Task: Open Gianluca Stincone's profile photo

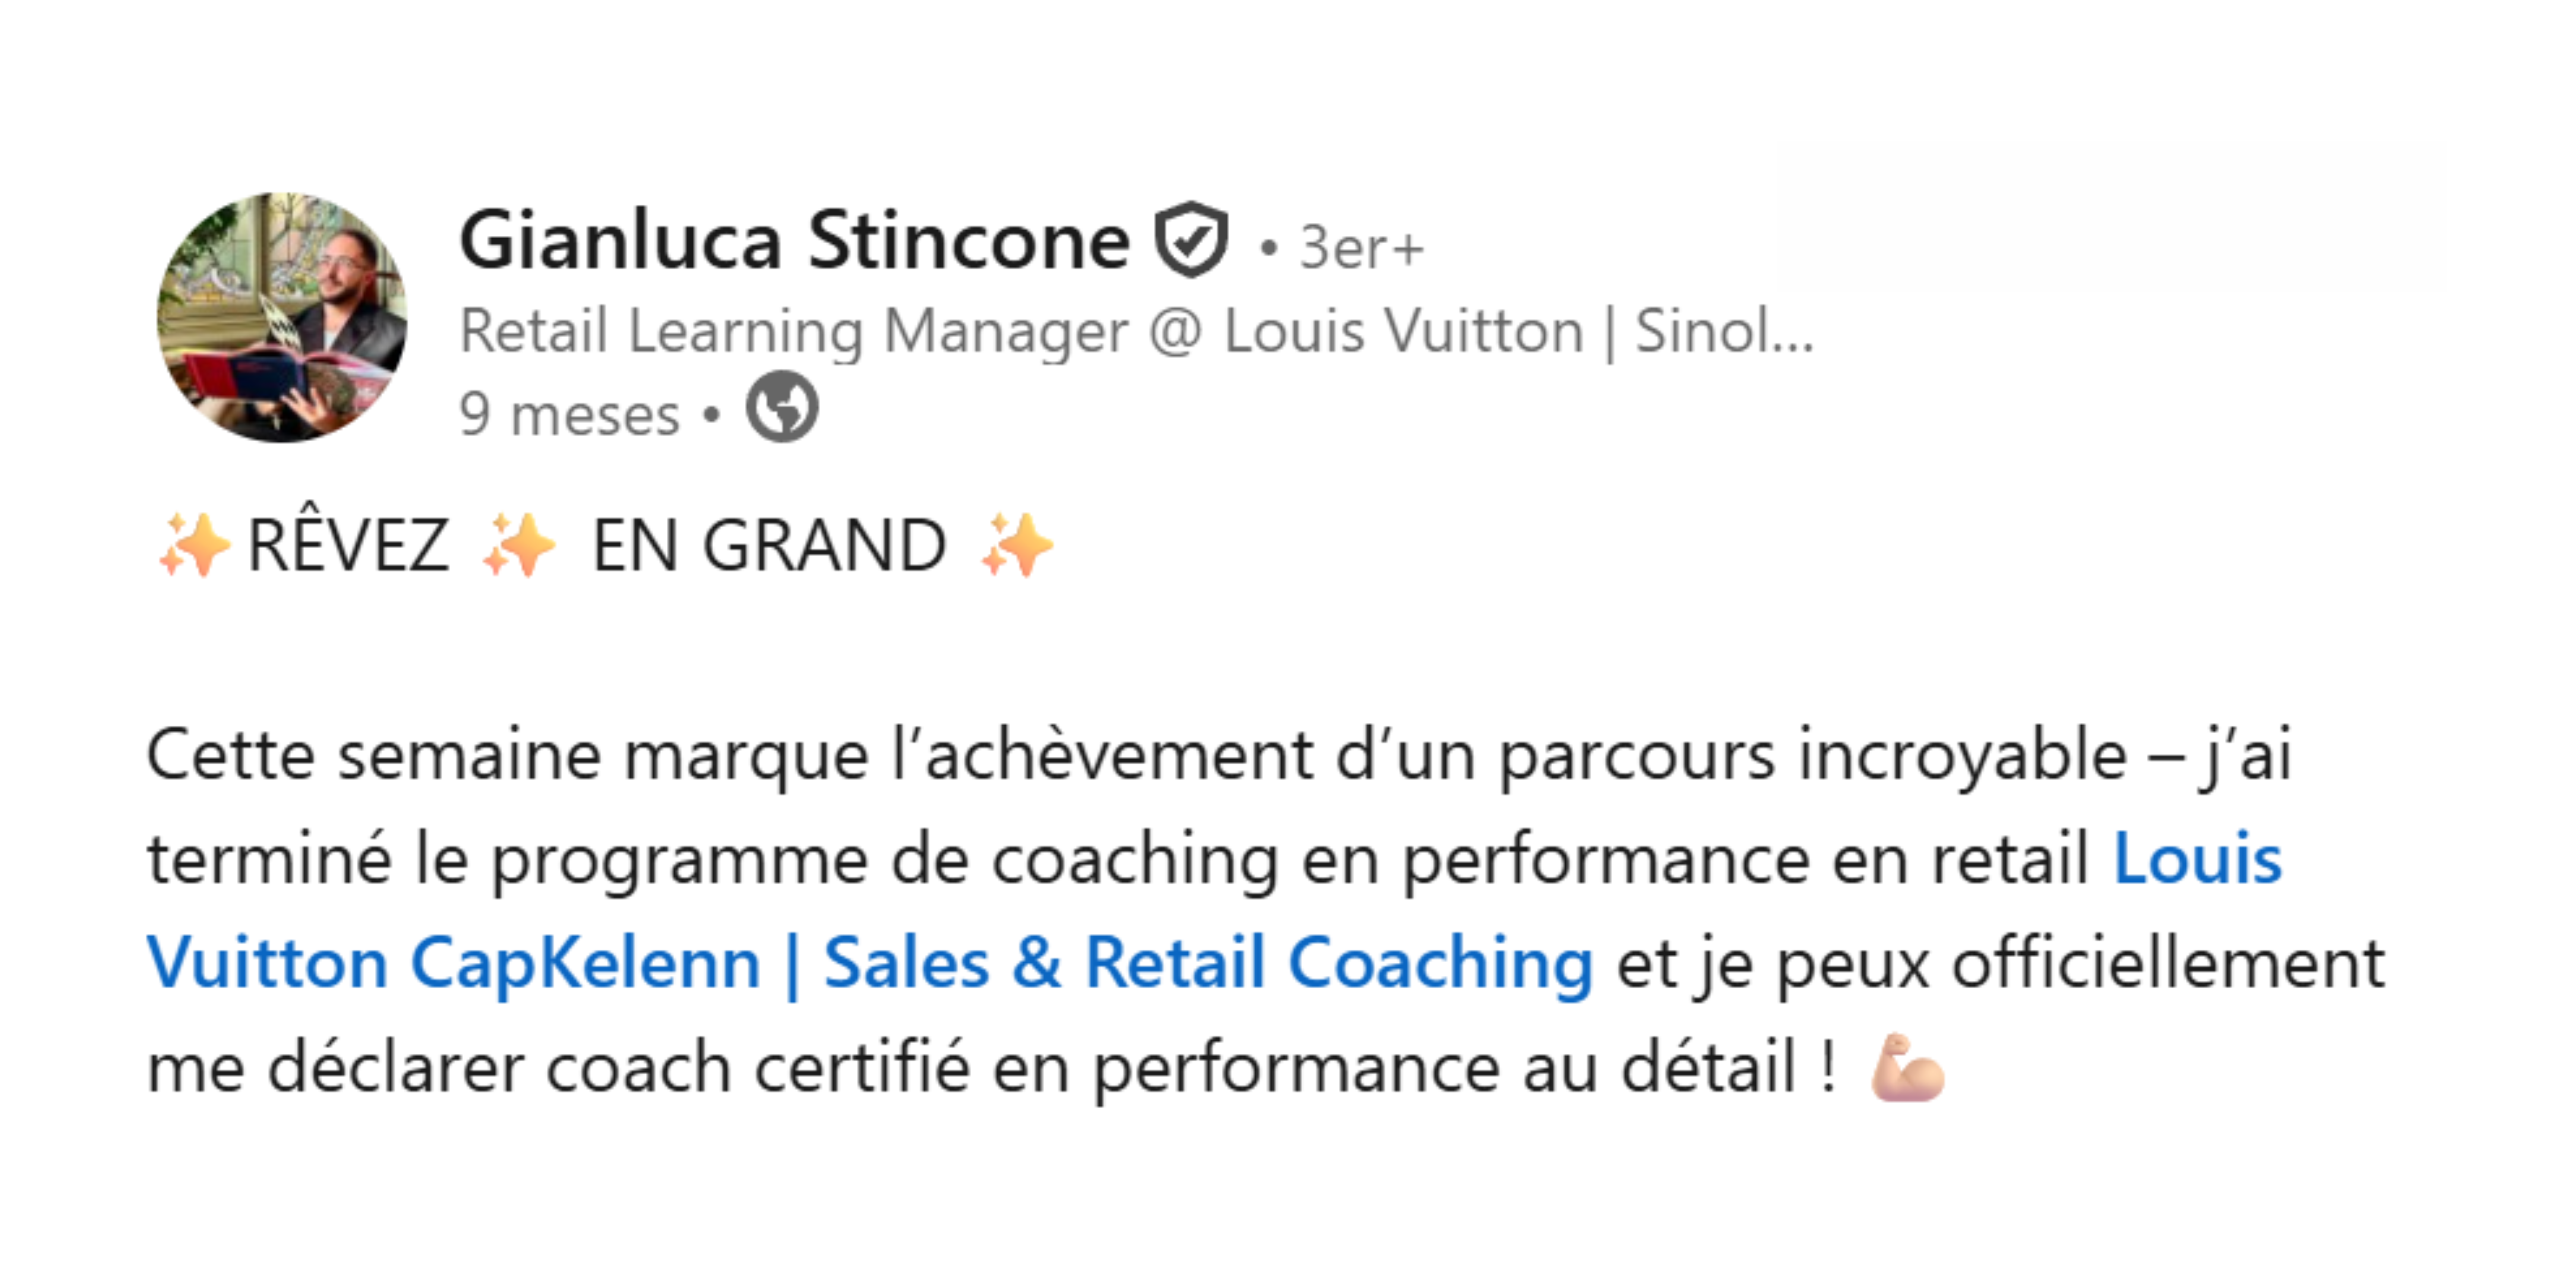Action: 283,317
